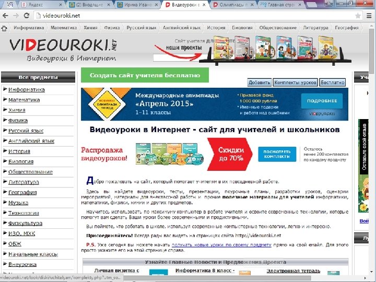Click the home icon in bookmarks bar
Viewport: 376px width, 282px height.
[4, 28]
